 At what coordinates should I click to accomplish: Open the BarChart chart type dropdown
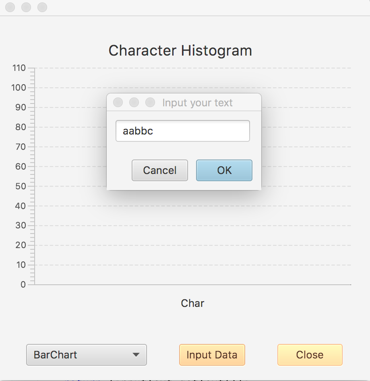click(x=86, y=355)
